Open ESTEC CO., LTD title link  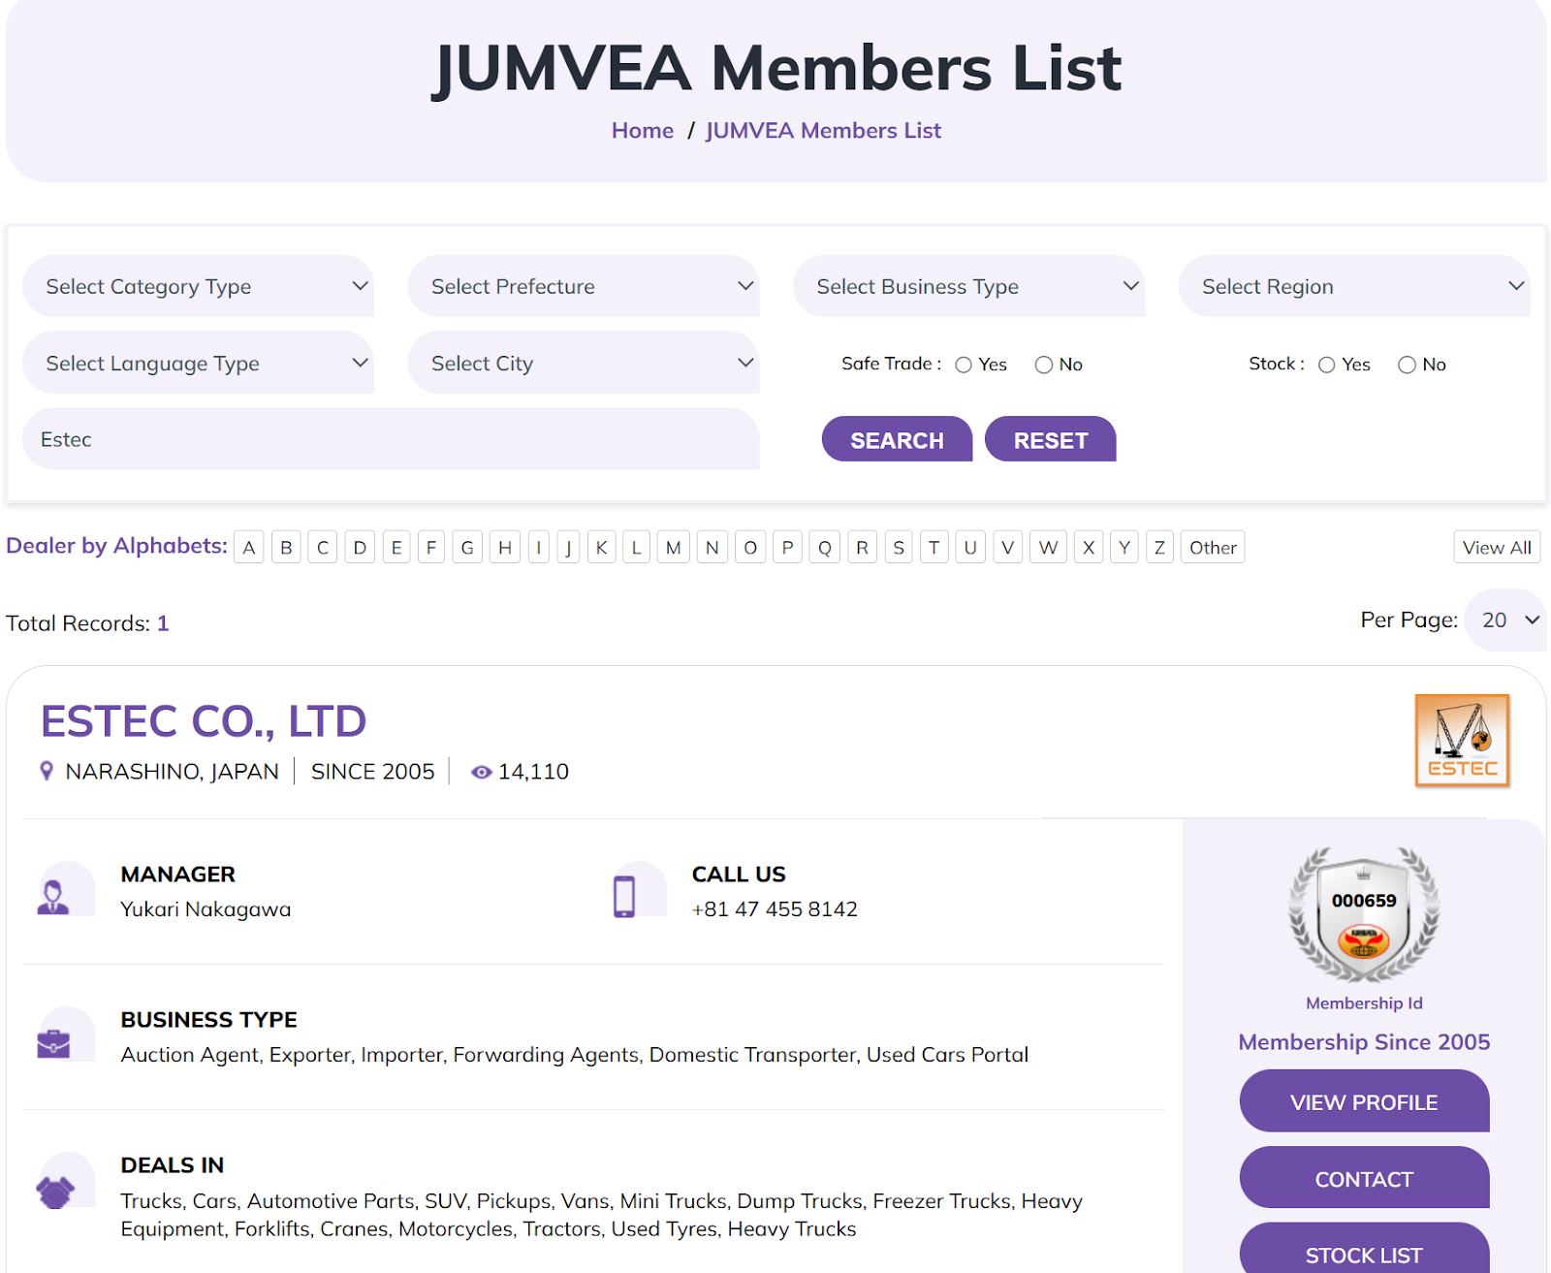[x=204, y=721]
